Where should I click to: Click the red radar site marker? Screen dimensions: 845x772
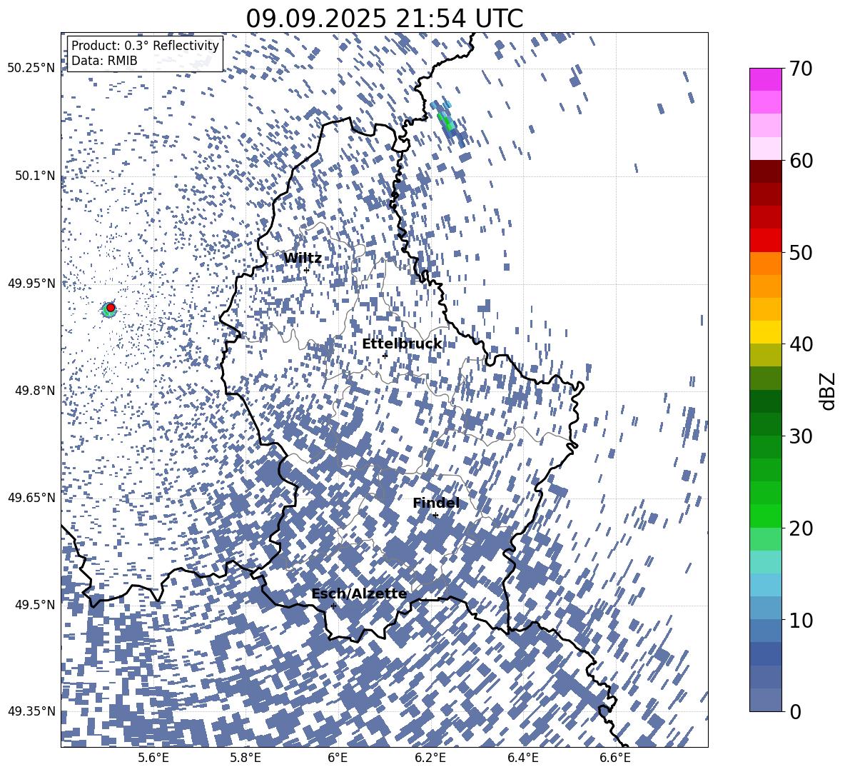pos(111,308)
